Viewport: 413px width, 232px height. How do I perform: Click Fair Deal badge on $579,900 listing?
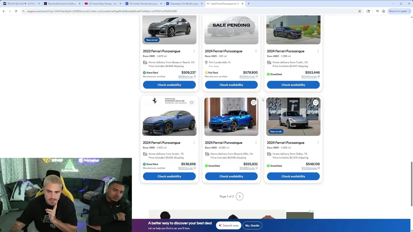point(211,73)
